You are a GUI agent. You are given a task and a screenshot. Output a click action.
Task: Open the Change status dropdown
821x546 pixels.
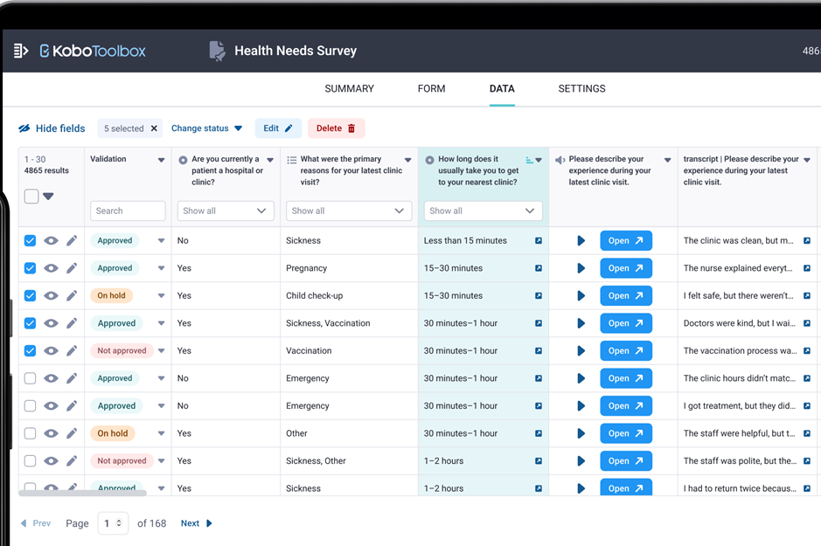[207, 128]
